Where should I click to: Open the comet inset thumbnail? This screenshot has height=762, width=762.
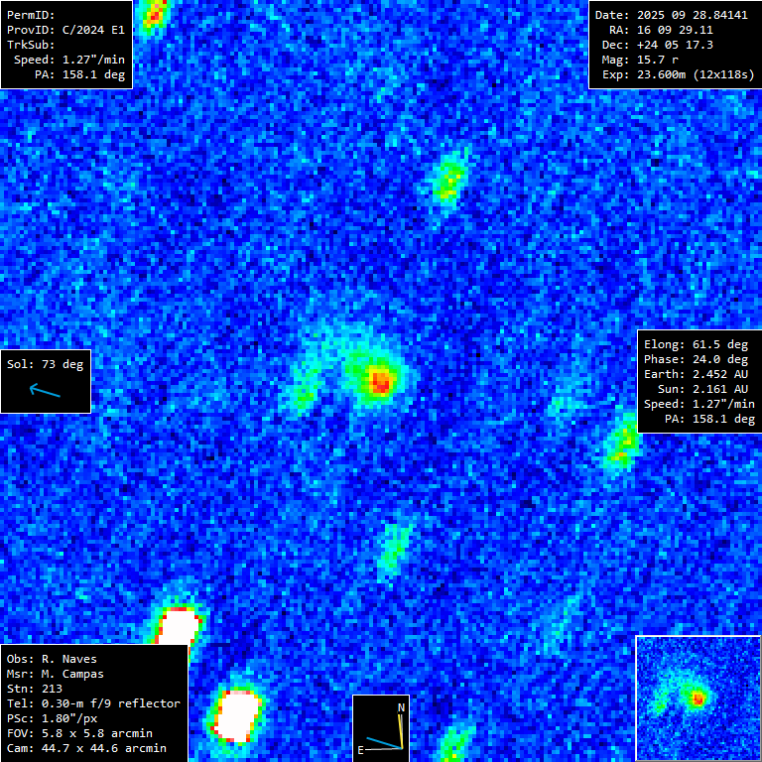698,698
